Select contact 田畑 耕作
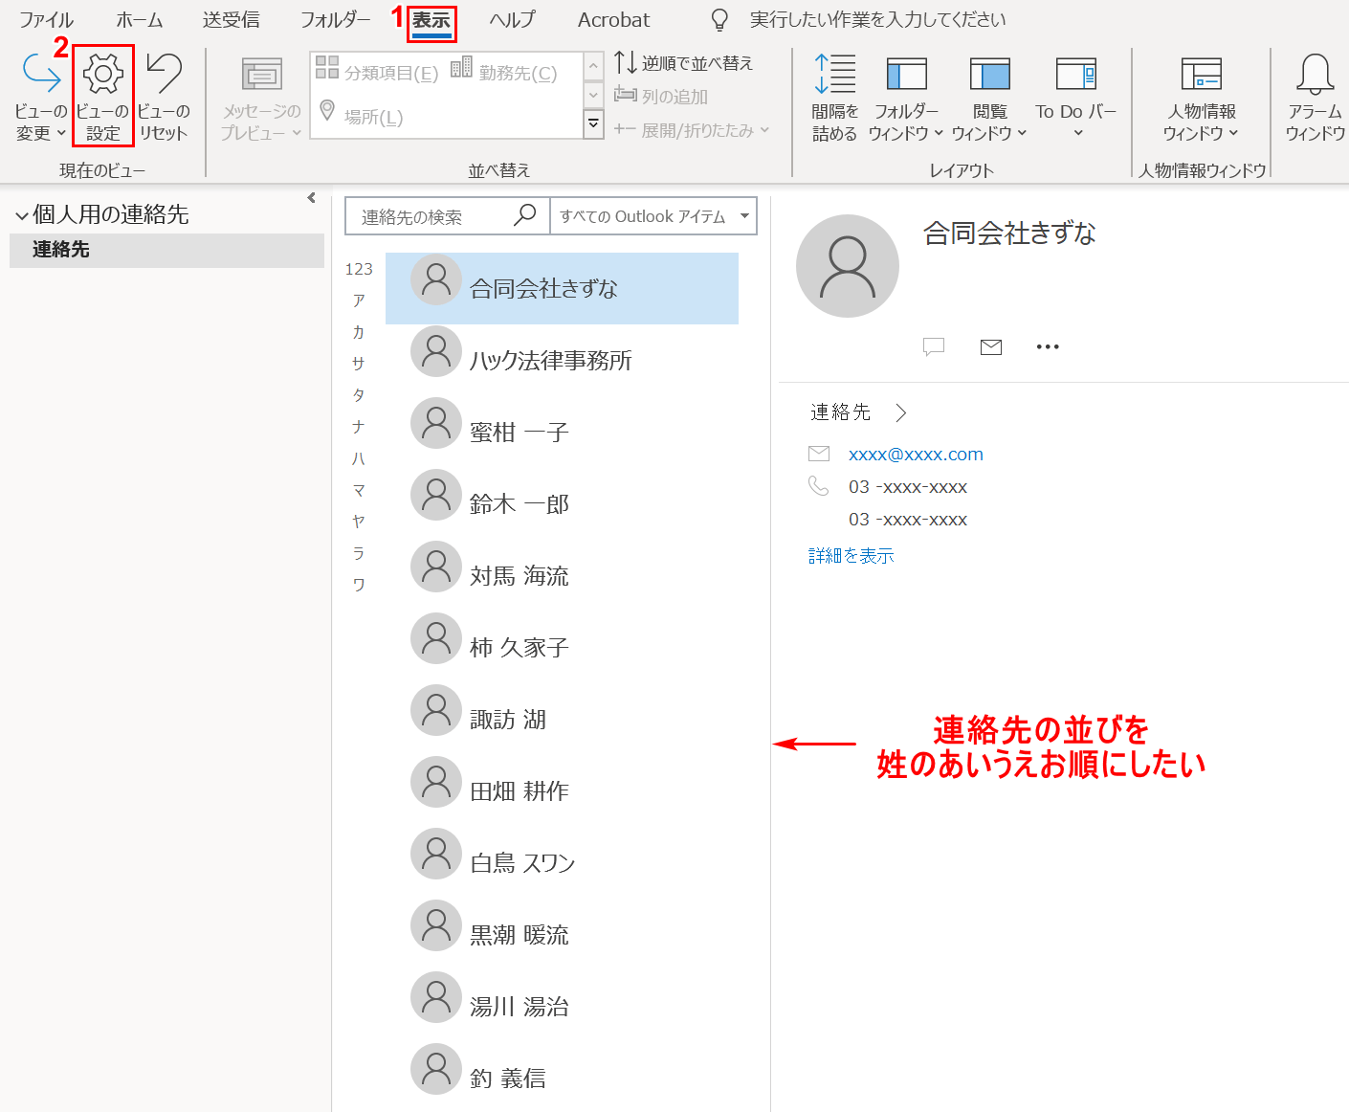1349x1112 pixels. tap(562, 790)
